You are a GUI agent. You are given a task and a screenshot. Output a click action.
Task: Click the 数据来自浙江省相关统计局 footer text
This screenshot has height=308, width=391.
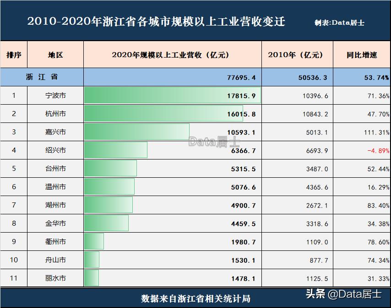point(195,299)
